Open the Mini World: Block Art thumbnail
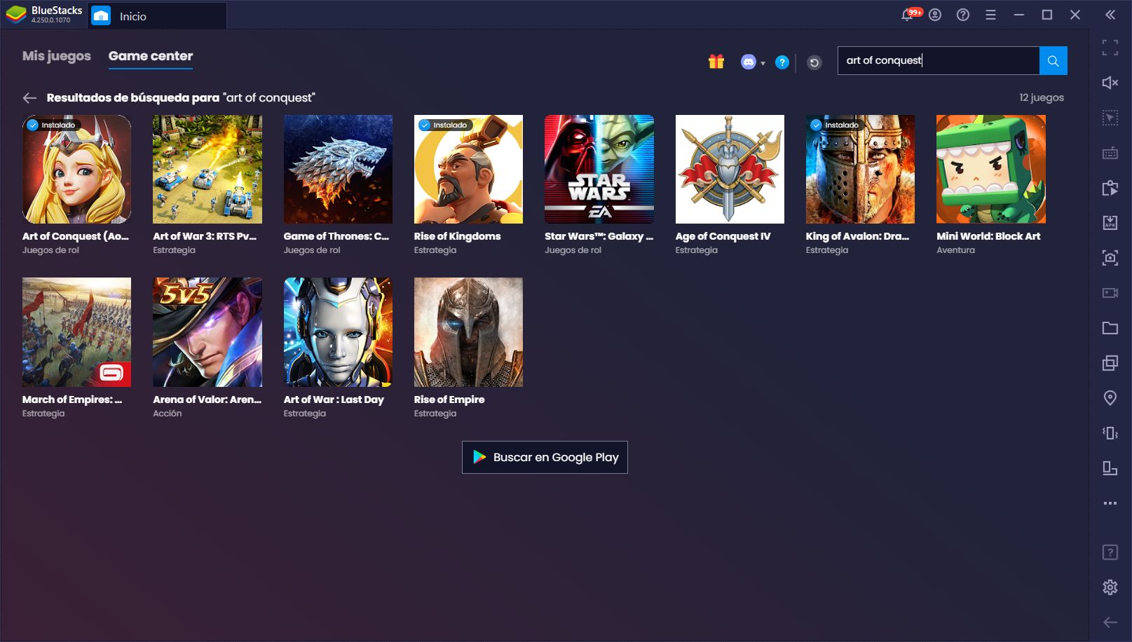The width and height of the screenshot is (1132, 642). pyautogui.click(x=991, y=169)
